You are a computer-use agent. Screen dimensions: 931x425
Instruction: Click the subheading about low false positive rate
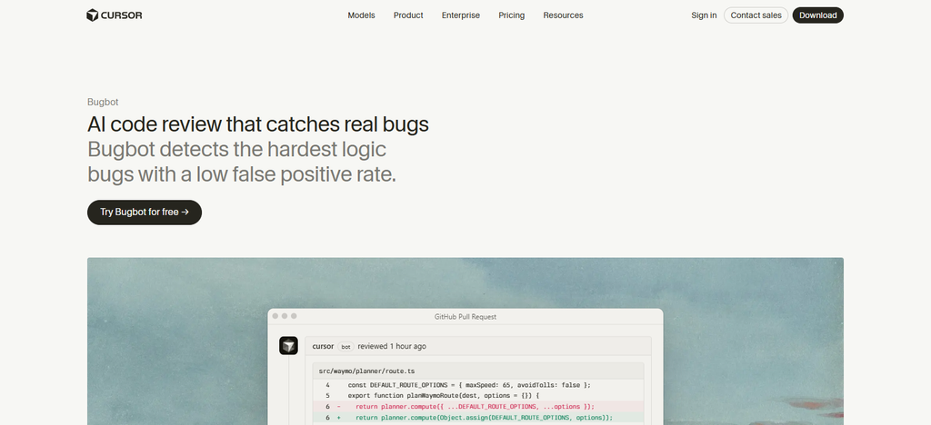point(242,162)
